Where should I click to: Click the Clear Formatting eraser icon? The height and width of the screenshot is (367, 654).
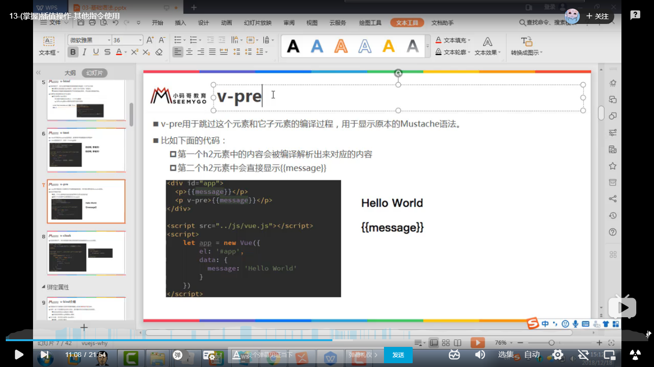pos(159,52)
